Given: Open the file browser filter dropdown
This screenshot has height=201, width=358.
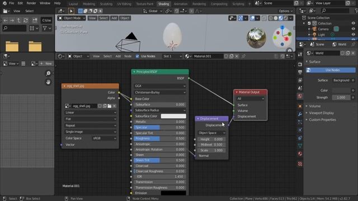Looking at the screenshot, I should [46, 28].
